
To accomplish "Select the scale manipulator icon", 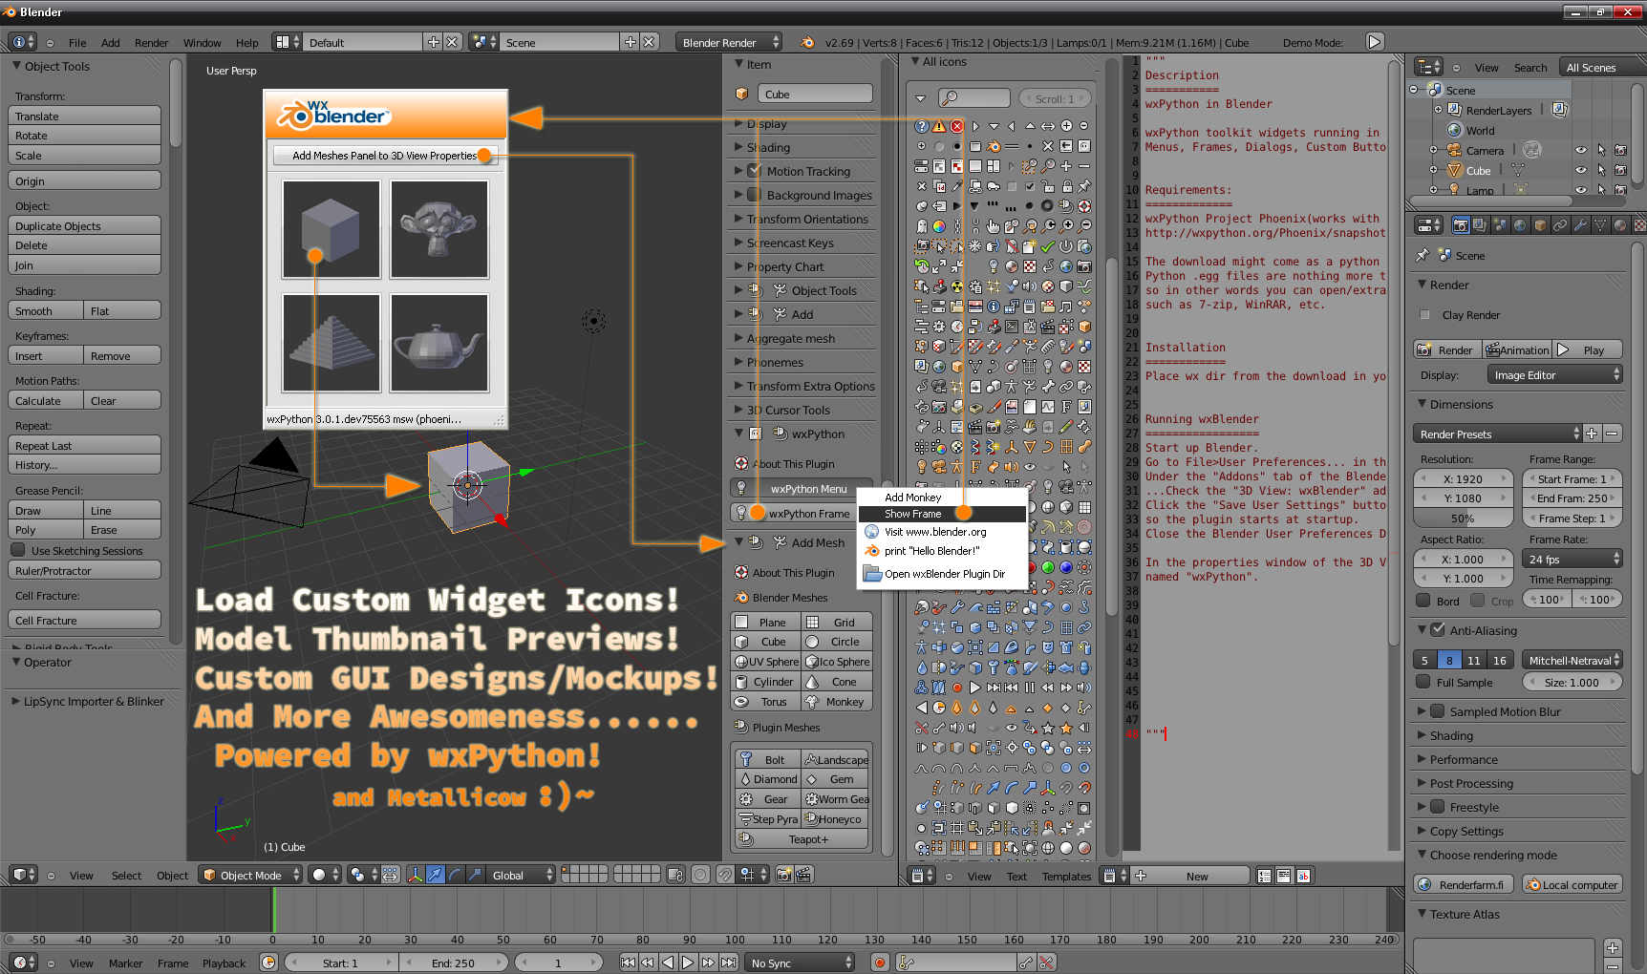I will pos(475,875).
